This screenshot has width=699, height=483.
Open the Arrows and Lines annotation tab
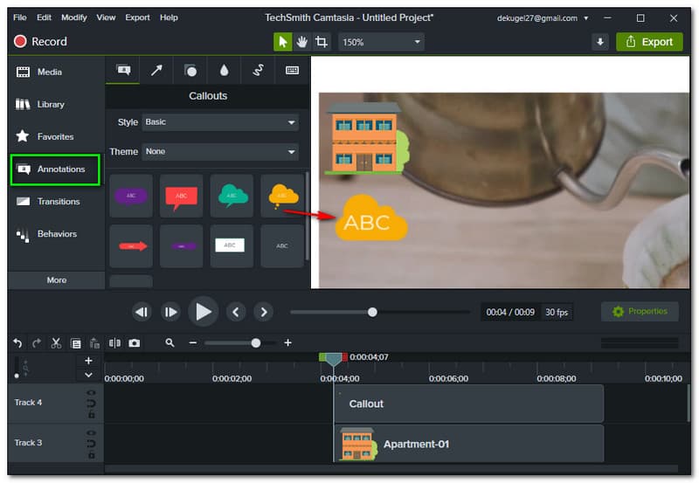[156, 71]
